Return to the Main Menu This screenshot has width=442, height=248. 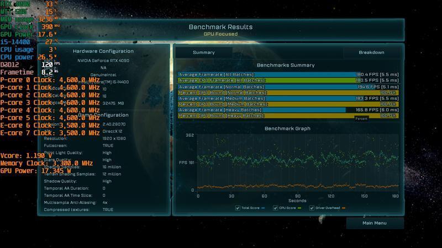(374, 223)
